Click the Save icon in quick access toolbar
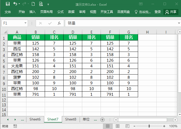Screen dimensions: 181x129 (8, 4)
